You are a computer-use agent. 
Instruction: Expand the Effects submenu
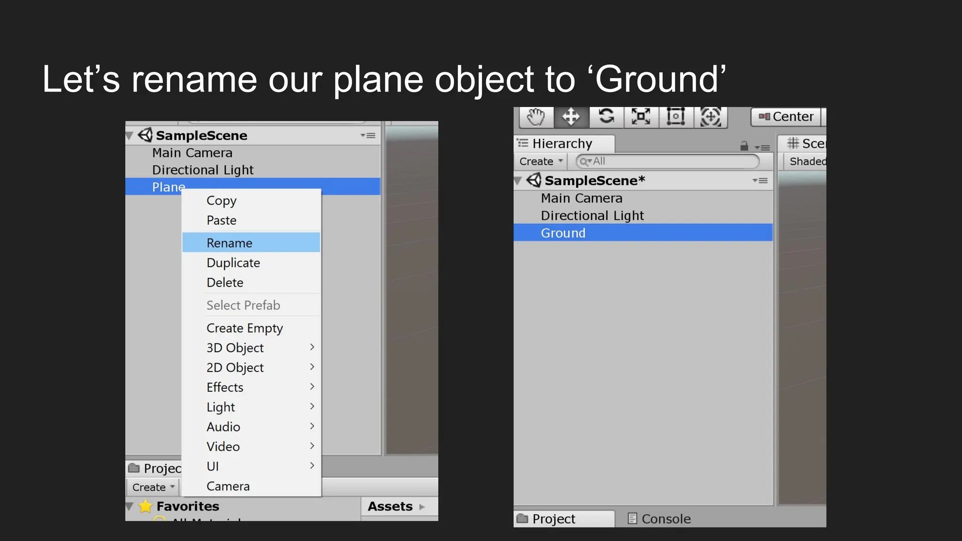[x=251, y=387]
